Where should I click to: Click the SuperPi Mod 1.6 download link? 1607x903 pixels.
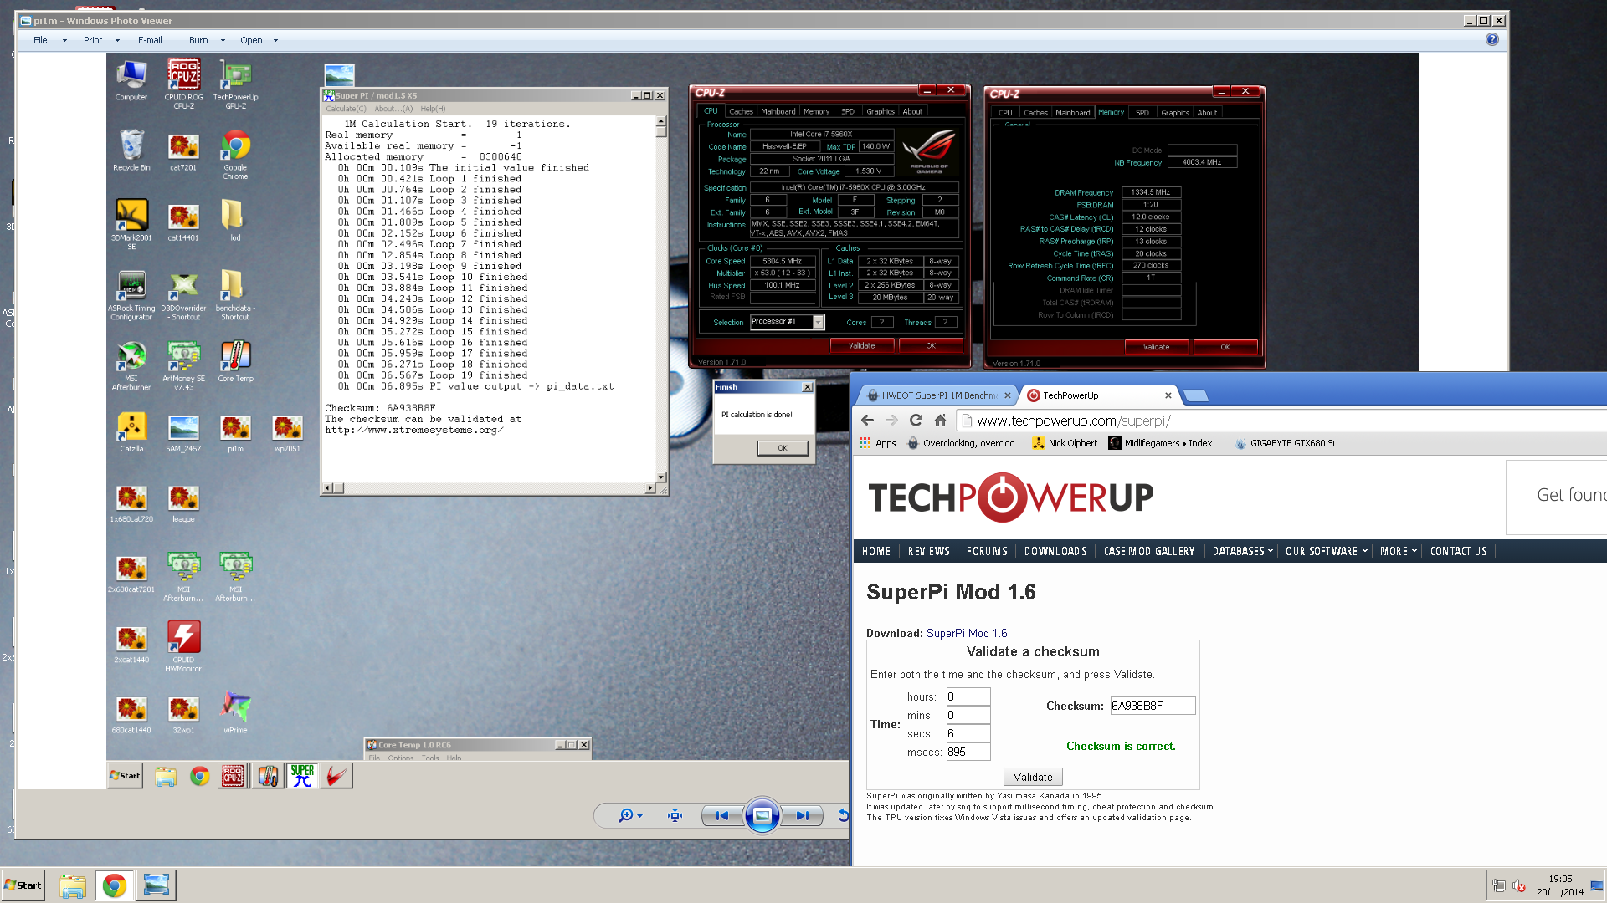[967, 633]
